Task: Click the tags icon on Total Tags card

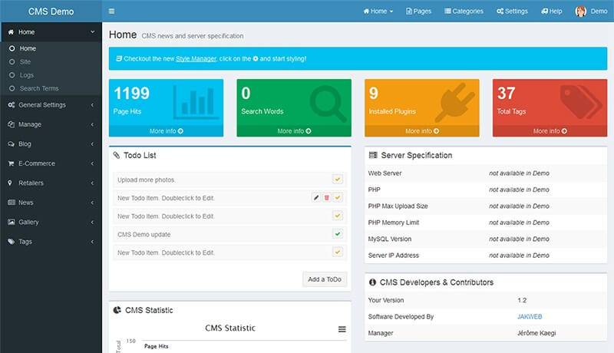Action: tap(581, 102)
